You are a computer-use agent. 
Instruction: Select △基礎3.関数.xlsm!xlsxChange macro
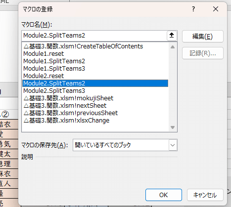(95, 121)
